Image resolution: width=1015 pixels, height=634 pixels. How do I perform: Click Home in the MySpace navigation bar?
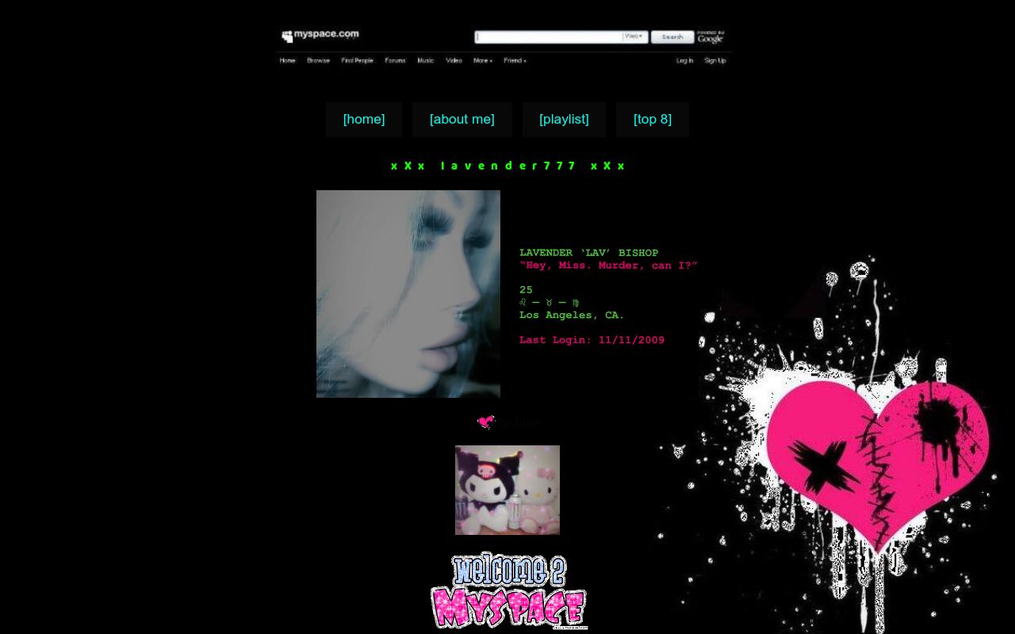click(x=287, y=60)
